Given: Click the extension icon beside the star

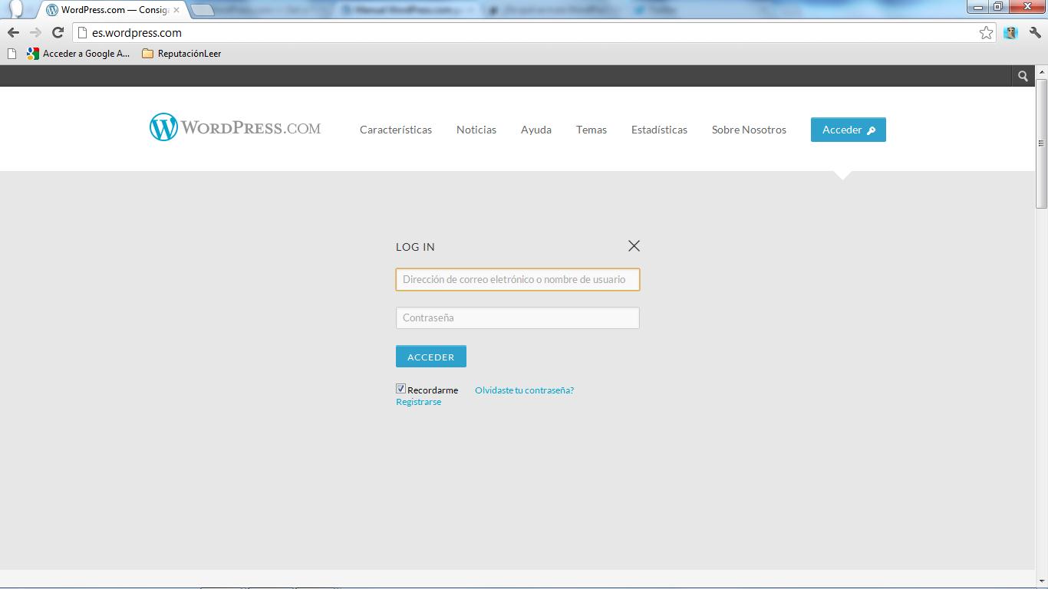Looking at the screenshot, I should pos(1010,32).
